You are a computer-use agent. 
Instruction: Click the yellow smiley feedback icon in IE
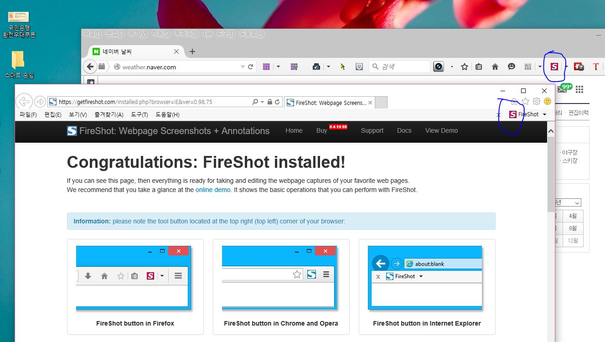[548, 101]
